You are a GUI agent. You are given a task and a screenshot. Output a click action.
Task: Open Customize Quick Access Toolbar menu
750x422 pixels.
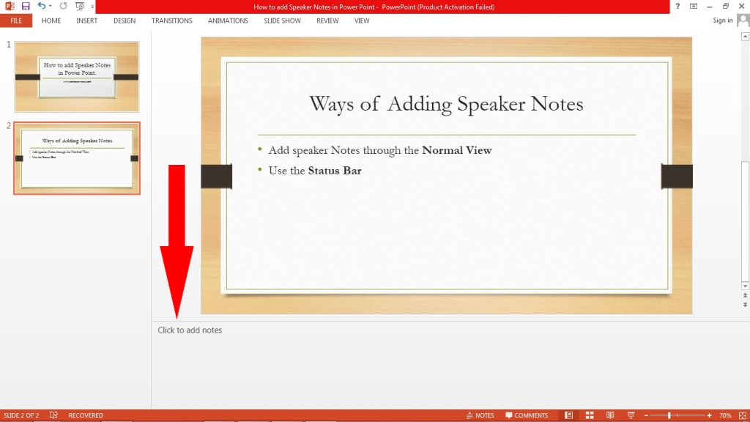coord(91,6)
